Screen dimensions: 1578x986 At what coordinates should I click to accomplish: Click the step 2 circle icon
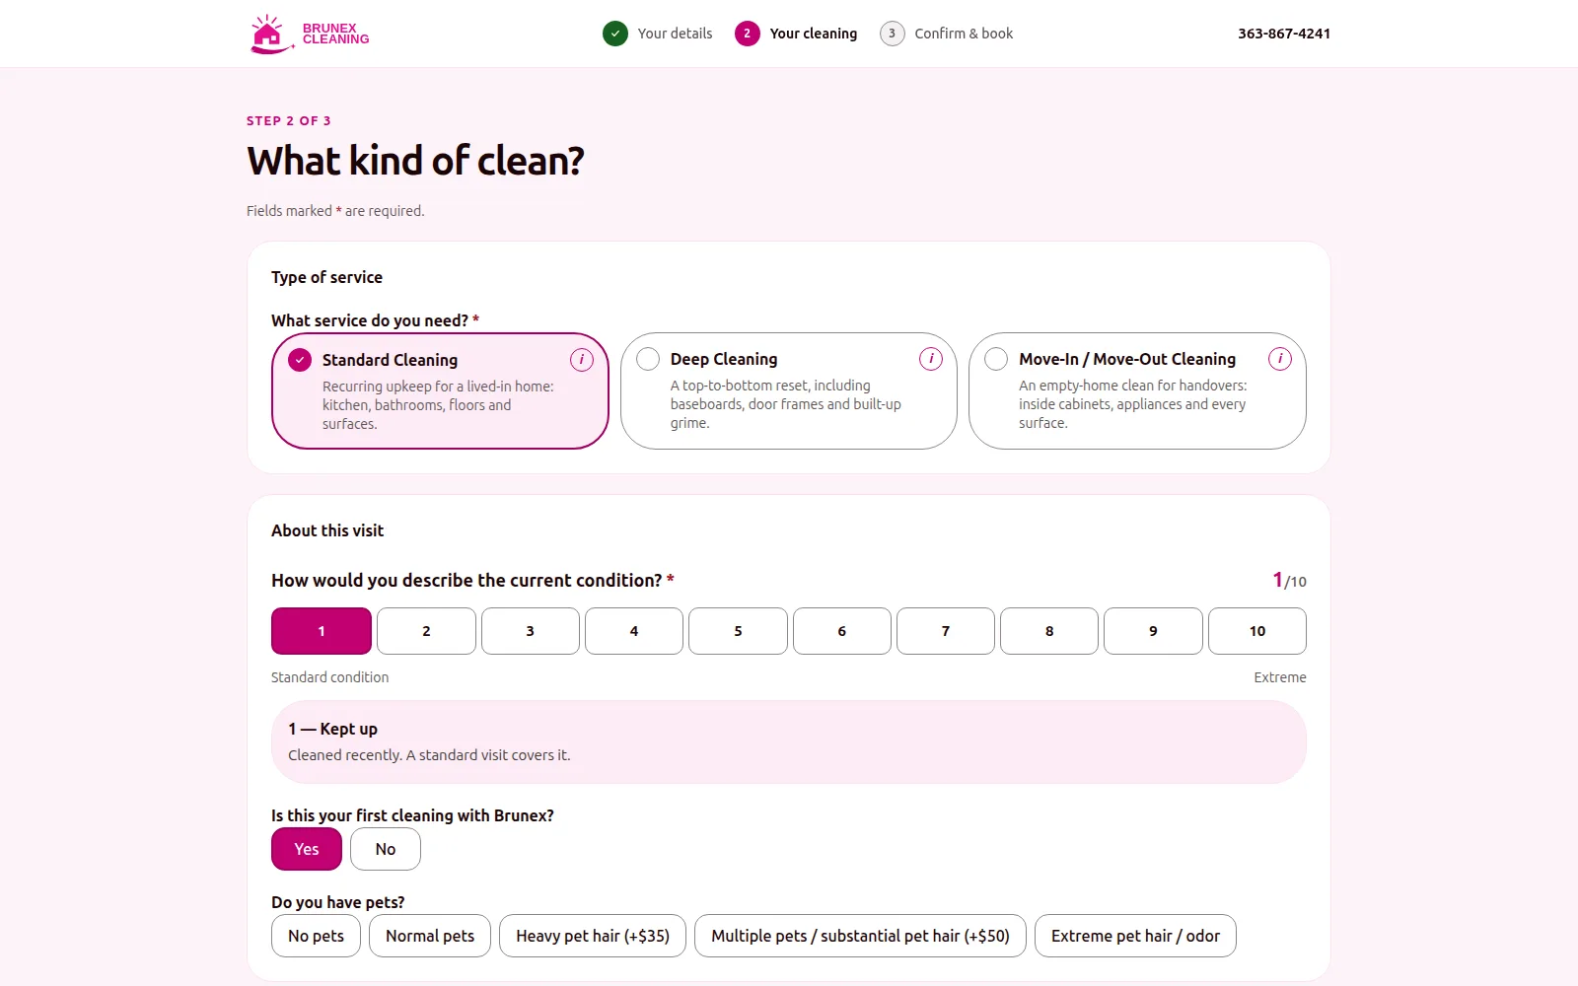pos(748,34)
